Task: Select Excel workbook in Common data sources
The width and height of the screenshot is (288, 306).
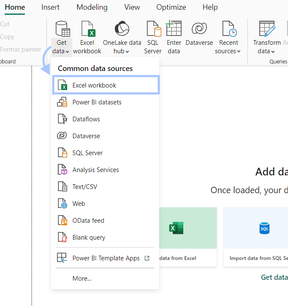Action: [x=106, y=85]
